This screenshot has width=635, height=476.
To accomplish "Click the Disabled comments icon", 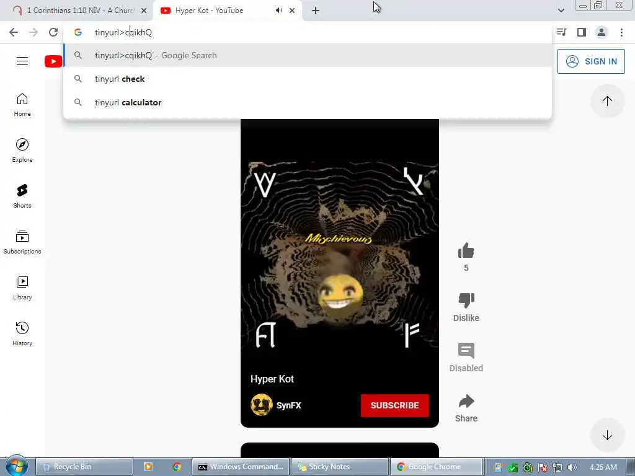I will (466, 351).
